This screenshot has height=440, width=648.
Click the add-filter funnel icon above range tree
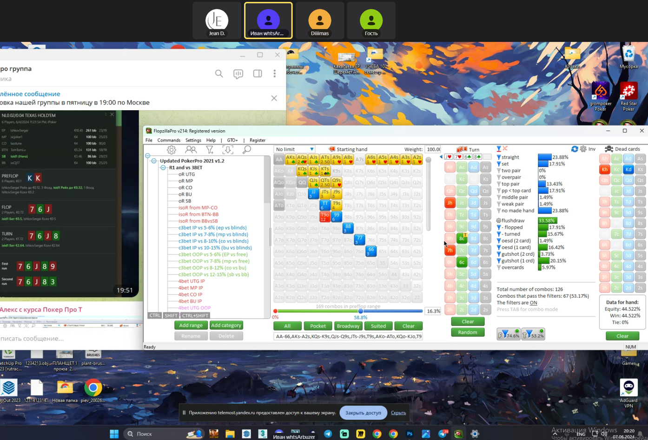coord(210,150)
